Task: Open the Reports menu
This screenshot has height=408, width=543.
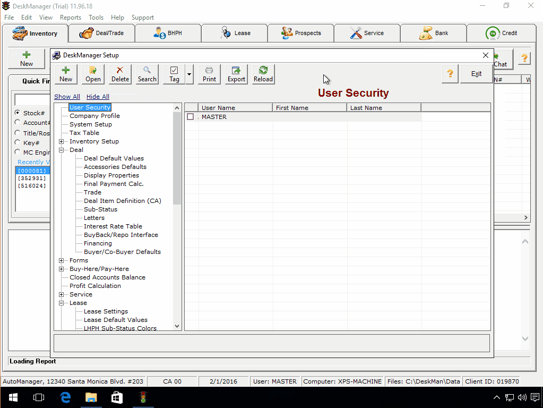Action: coord(70,18)
